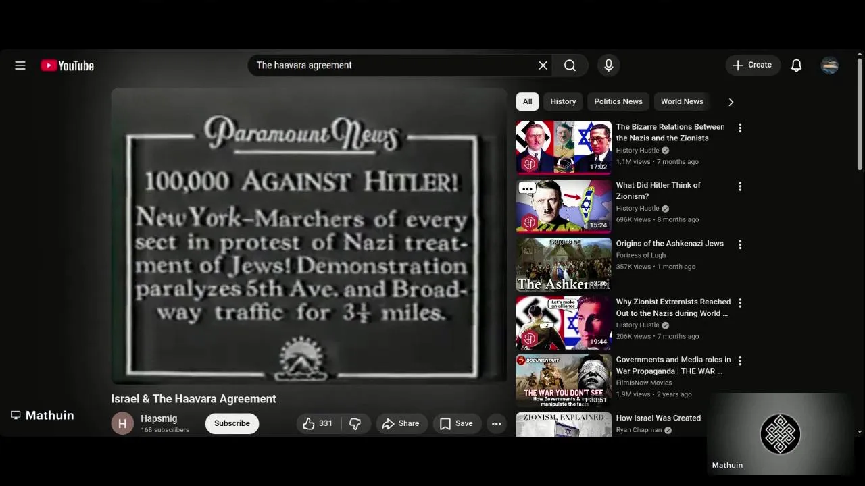This screenshot has height=486, width=865.
Task: Visit History Hustle channel under Bizarre Relations
Action: pyautogui.click(x=637, y=151)
